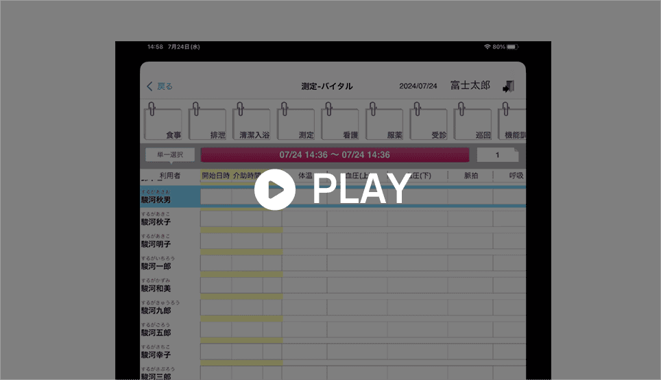This screenshot has height=380, width=661.
Task: Tap the 呼吸 cell for 駿河一郎
Action: pos(509,263)
